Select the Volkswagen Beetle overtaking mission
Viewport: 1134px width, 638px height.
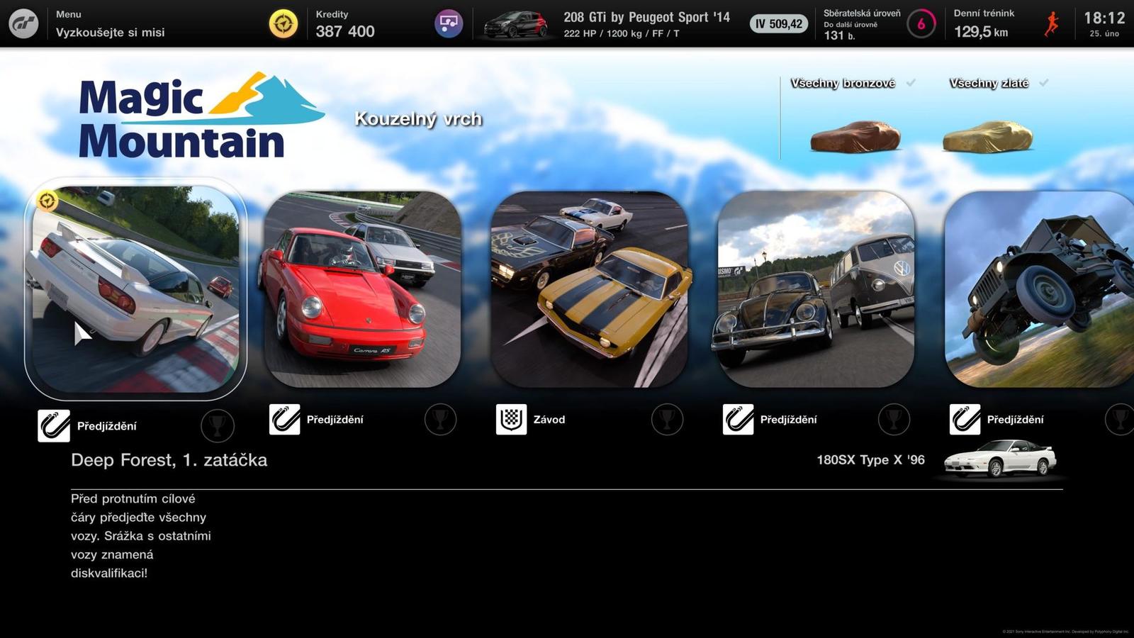coord(816,289)
